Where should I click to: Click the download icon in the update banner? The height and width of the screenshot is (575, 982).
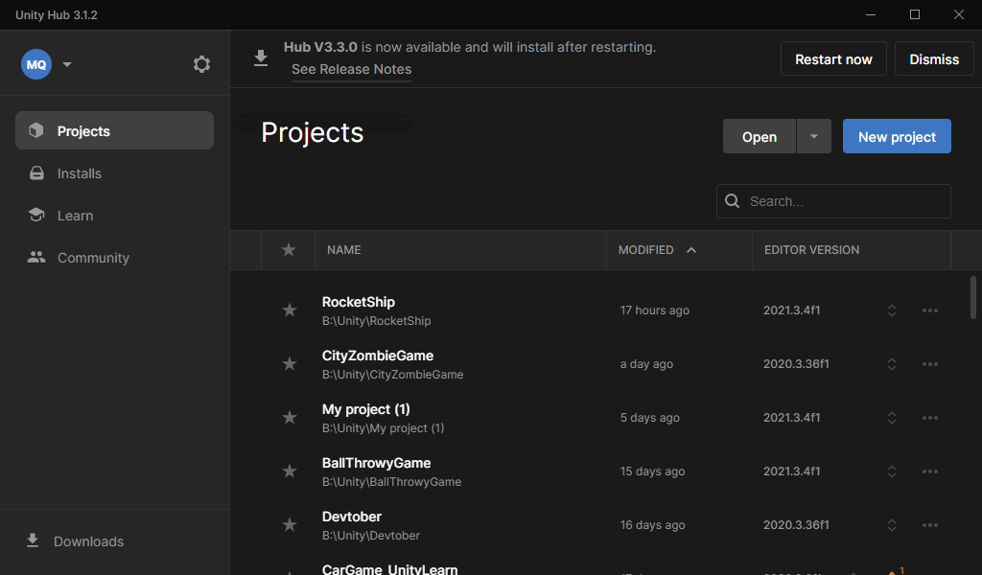tap(261, 57)
